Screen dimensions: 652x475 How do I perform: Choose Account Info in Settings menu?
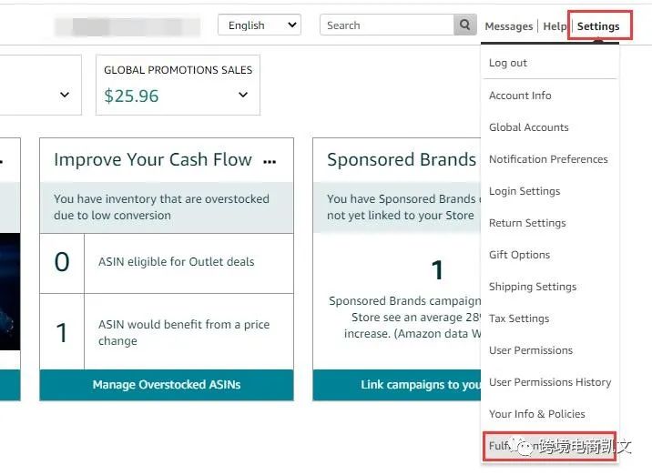[520, 96]
